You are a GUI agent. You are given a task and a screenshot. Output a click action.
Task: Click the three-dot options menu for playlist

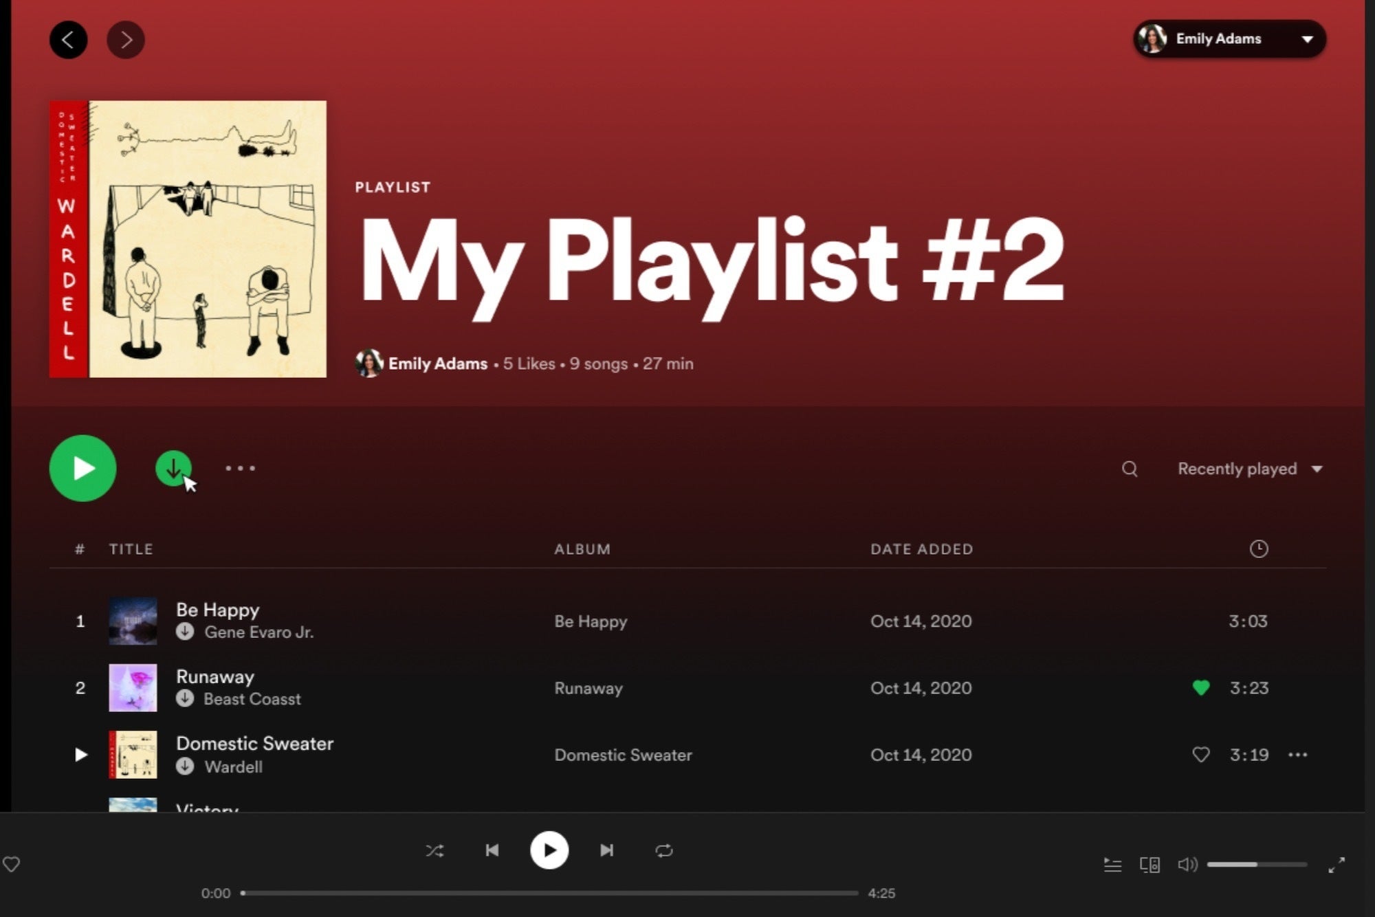[241, 469]
